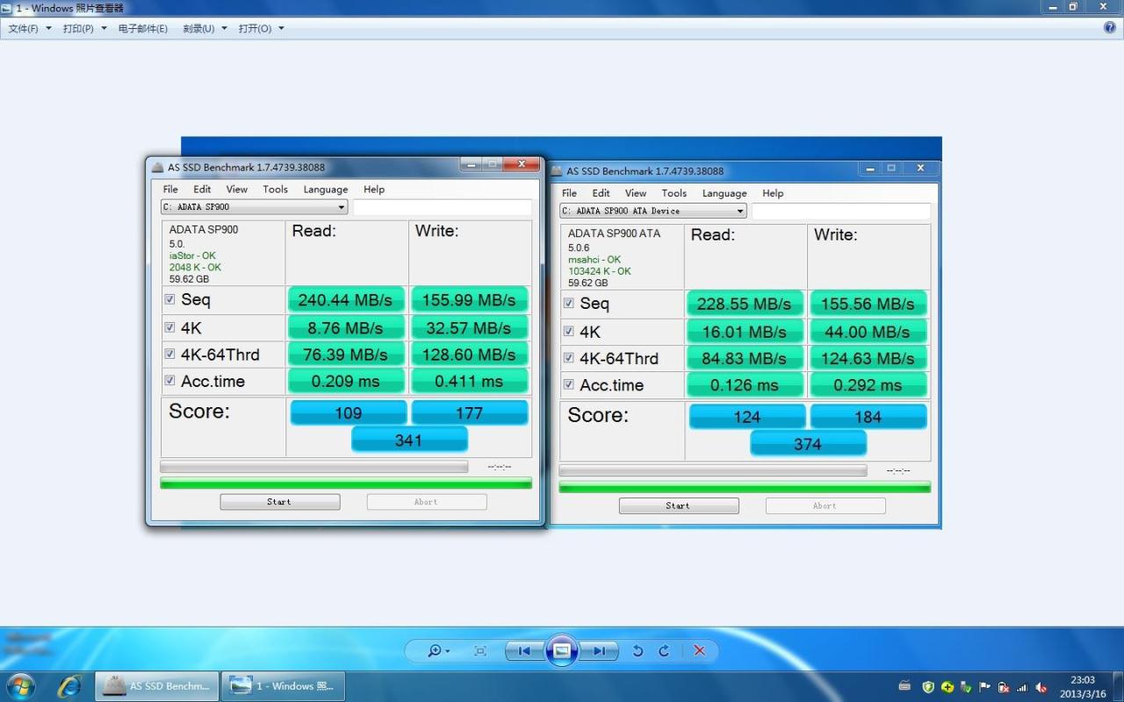The width and height of the screenshot is (1124, 702).
Task: Open View menu in the msahci AS SSD window
Action: point(636,193)
